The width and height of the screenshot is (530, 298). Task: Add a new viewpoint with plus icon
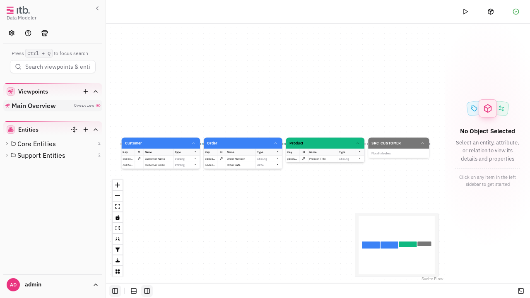point(86,91)
